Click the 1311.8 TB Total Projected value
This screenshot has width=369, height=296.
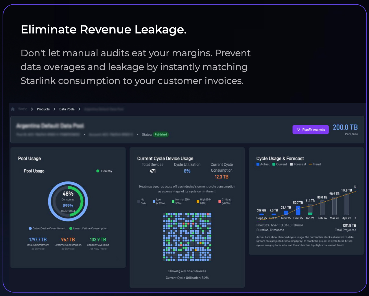[349, 226]
